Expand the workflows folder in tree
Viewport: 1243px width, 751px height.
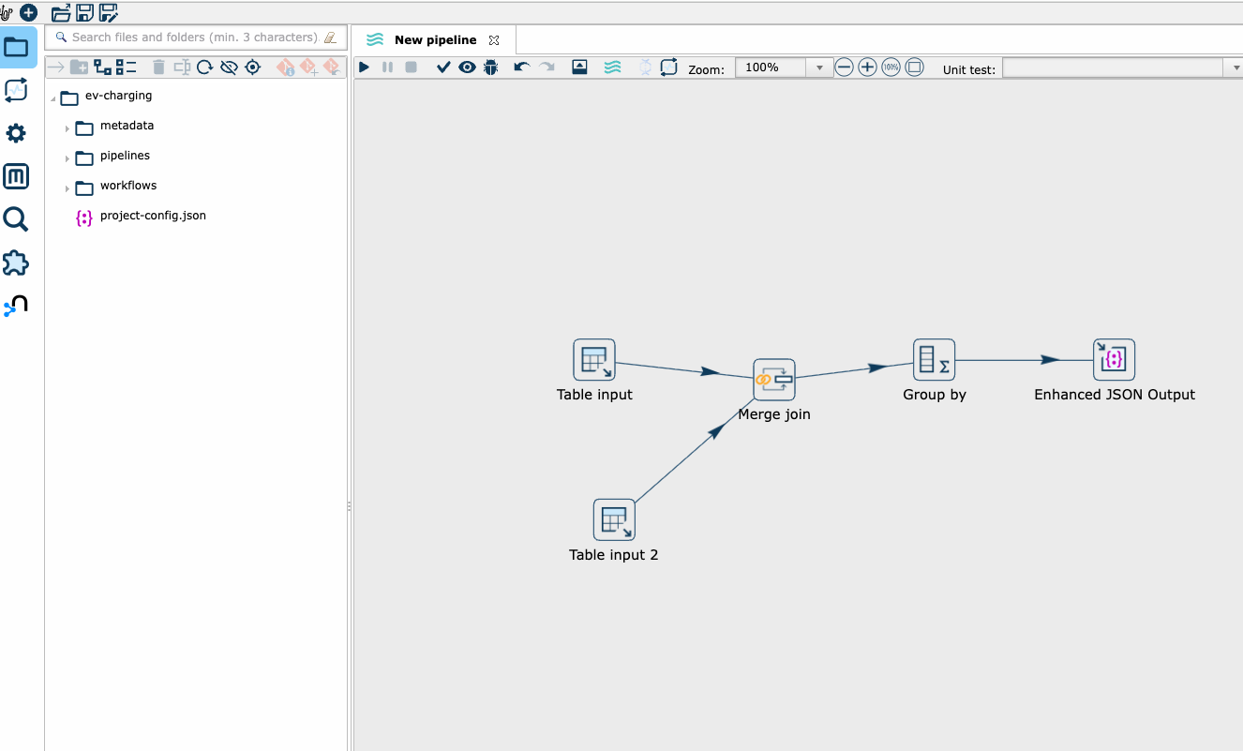(67, 188)
